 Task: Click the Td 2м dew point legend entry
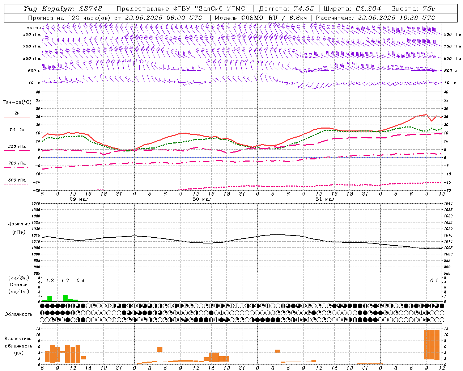[17, 130]
